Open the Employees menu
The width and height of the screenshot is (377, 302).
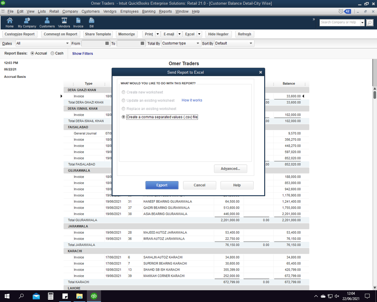coord(129,11)
